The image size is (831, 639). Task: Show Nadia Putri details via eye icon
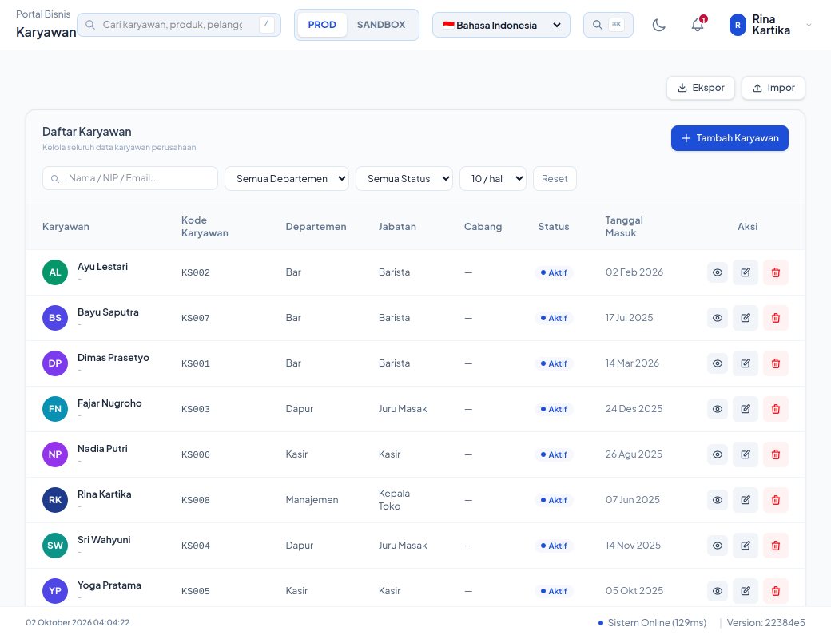click(x=717, y=454)
